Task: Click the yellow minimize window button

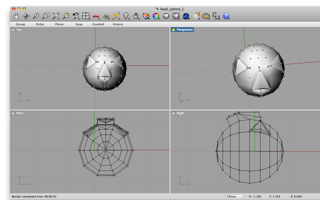Action: pyautogui.click(x=19, y=9)
